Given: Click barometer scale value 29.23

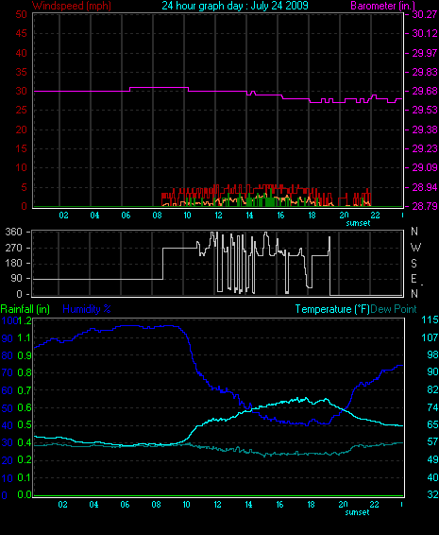Looking at the screenshot, I should click(425, 148).
